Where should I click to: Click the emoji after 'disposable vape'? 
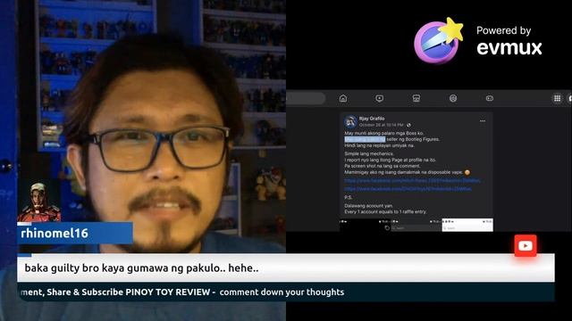(x=467, y=172)
